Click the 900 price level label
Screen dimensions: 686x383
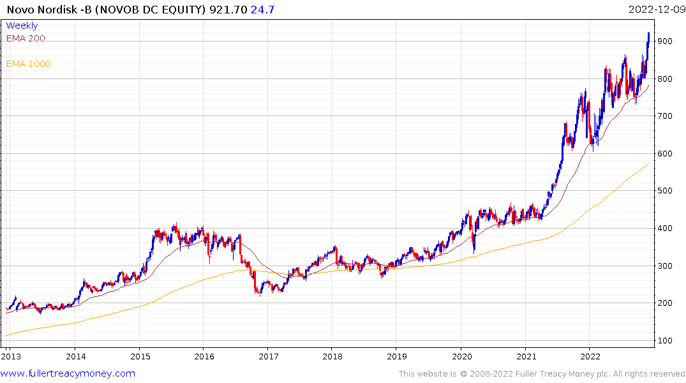click(x=664, y=41)
